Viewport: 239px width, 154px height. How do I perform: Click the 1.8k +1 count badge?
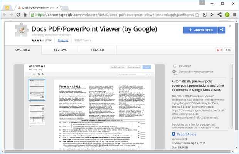point(228,50)
